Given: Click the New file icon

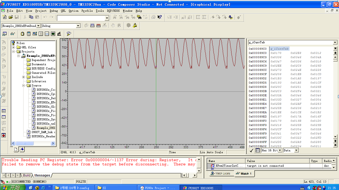Looking at the screenshot, I should pyautogui.click(x=4, y=18).
